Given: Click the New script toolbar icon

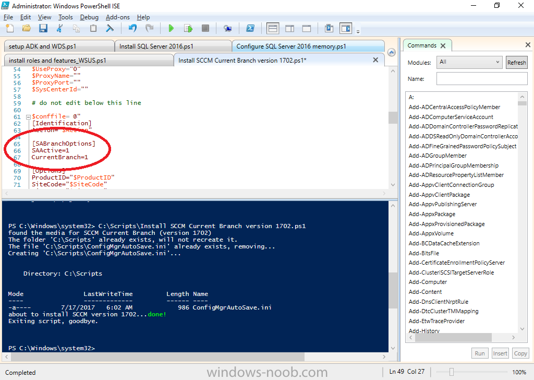Looking at the screenshot, I should pyautogui.click(x=10, y=29).
